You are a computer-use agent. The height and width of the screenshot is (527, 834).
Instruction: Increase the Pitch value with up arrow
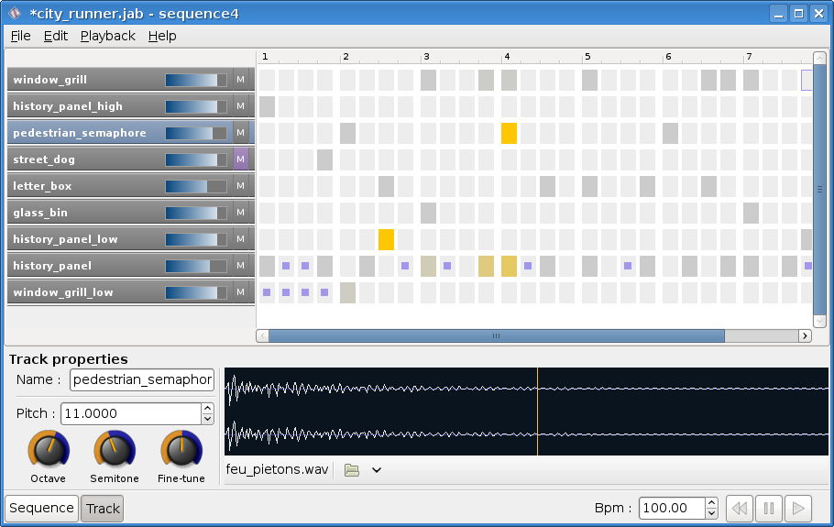tap(208, 409)
